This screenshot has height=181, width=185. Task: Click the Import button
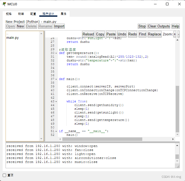point(59,26)
